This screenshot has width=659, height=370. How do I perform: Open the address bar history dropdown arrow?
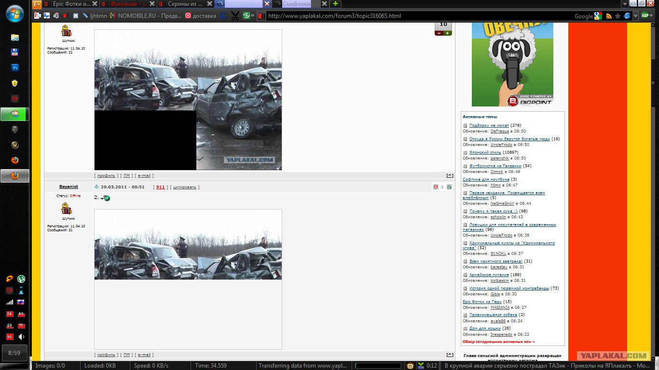click(x=634, y=16)
